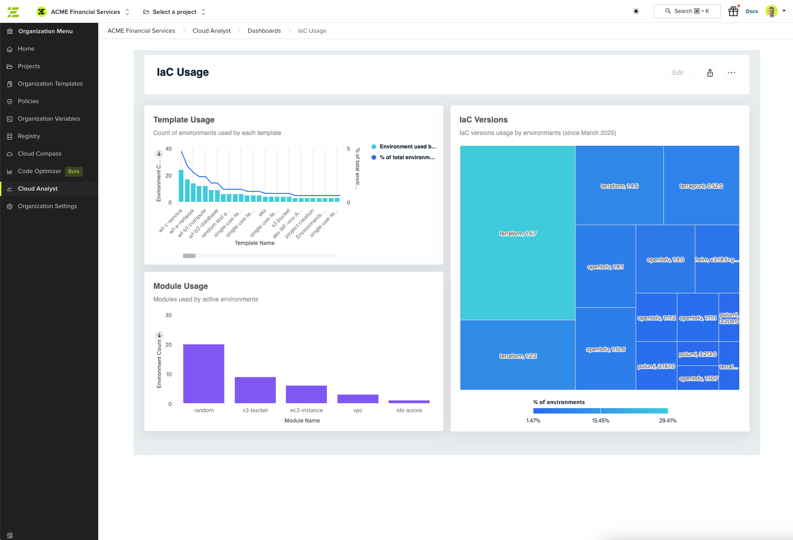Expand ACME Financial Services organization selector
Viewport: 793px width, 540px height.
click(85, 12)
